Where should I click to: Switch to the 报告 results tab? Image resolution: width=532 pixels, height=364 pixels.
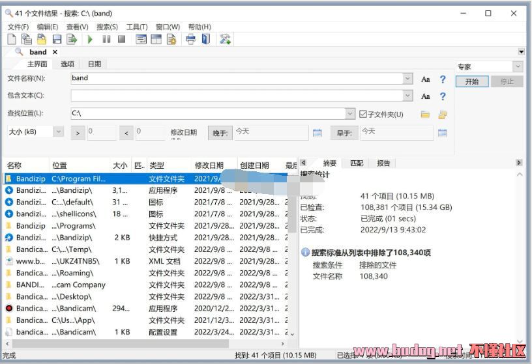pos(383,163)
